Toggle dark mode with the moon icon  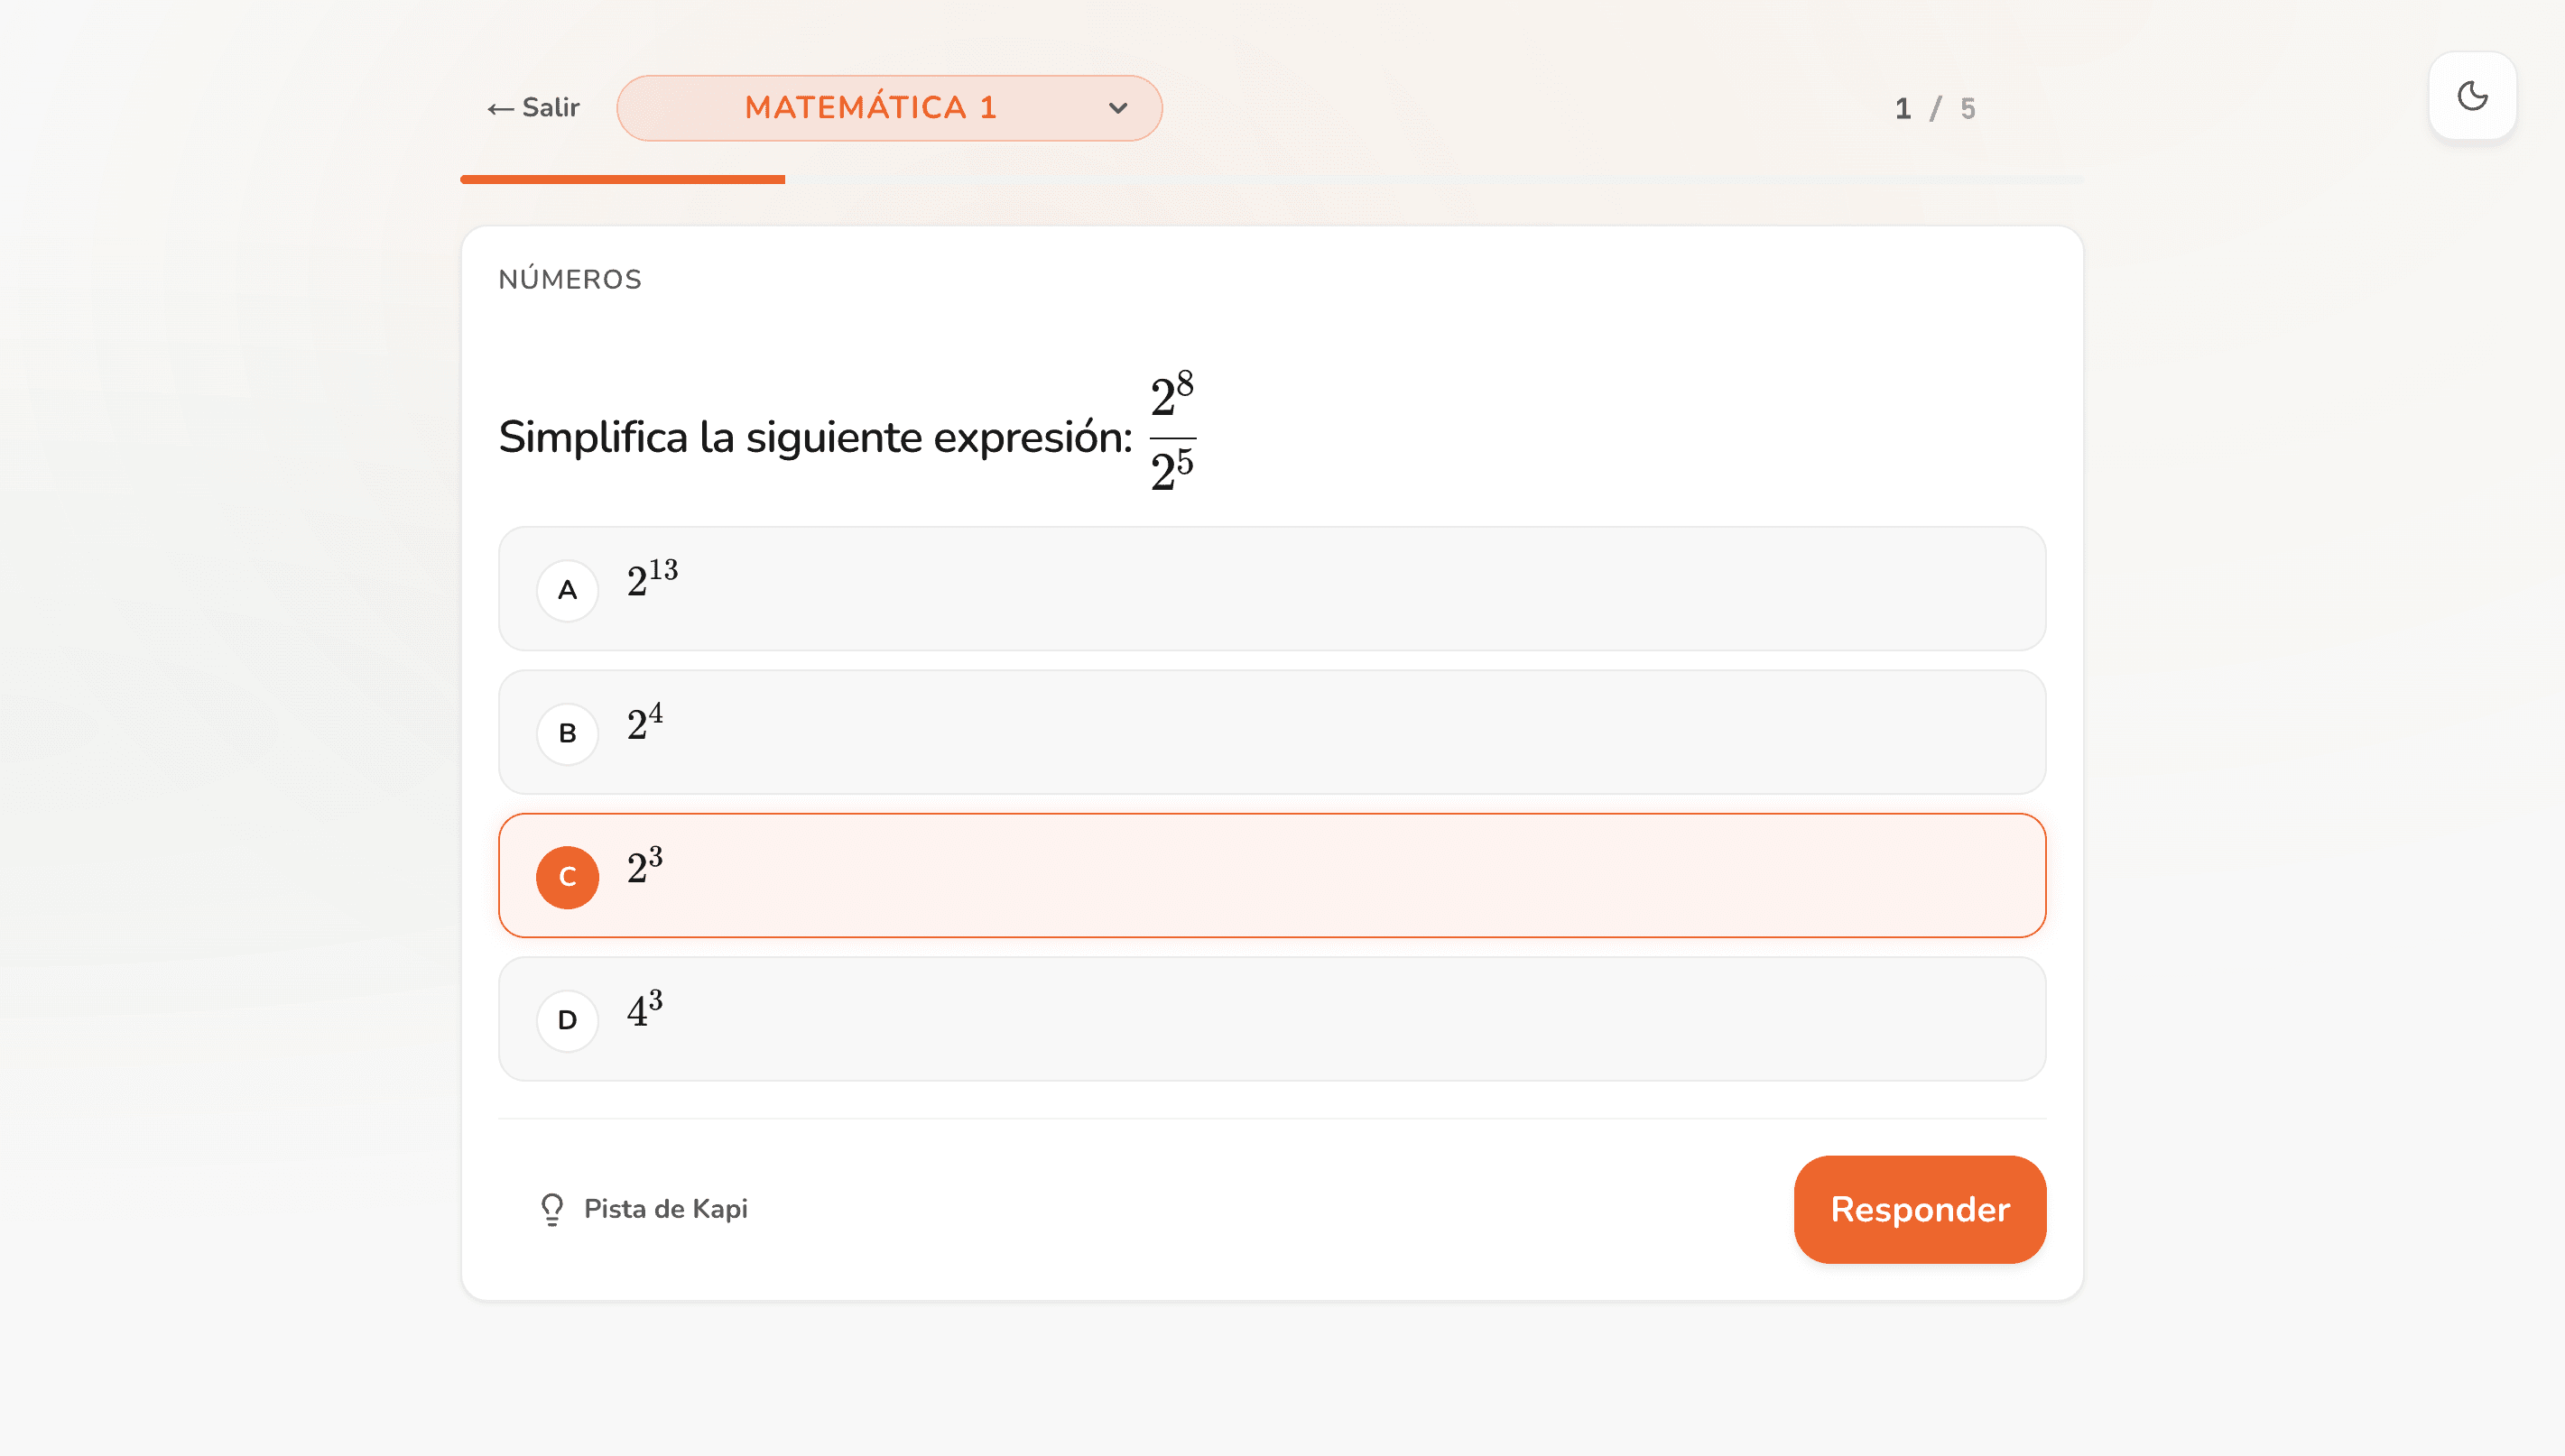(x=2472, y=96)
